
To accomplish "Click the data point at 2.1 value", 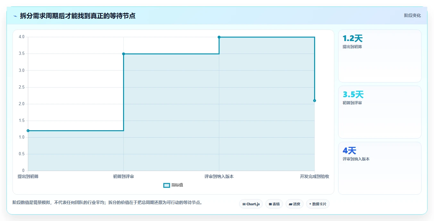I will tap(314, 101).
